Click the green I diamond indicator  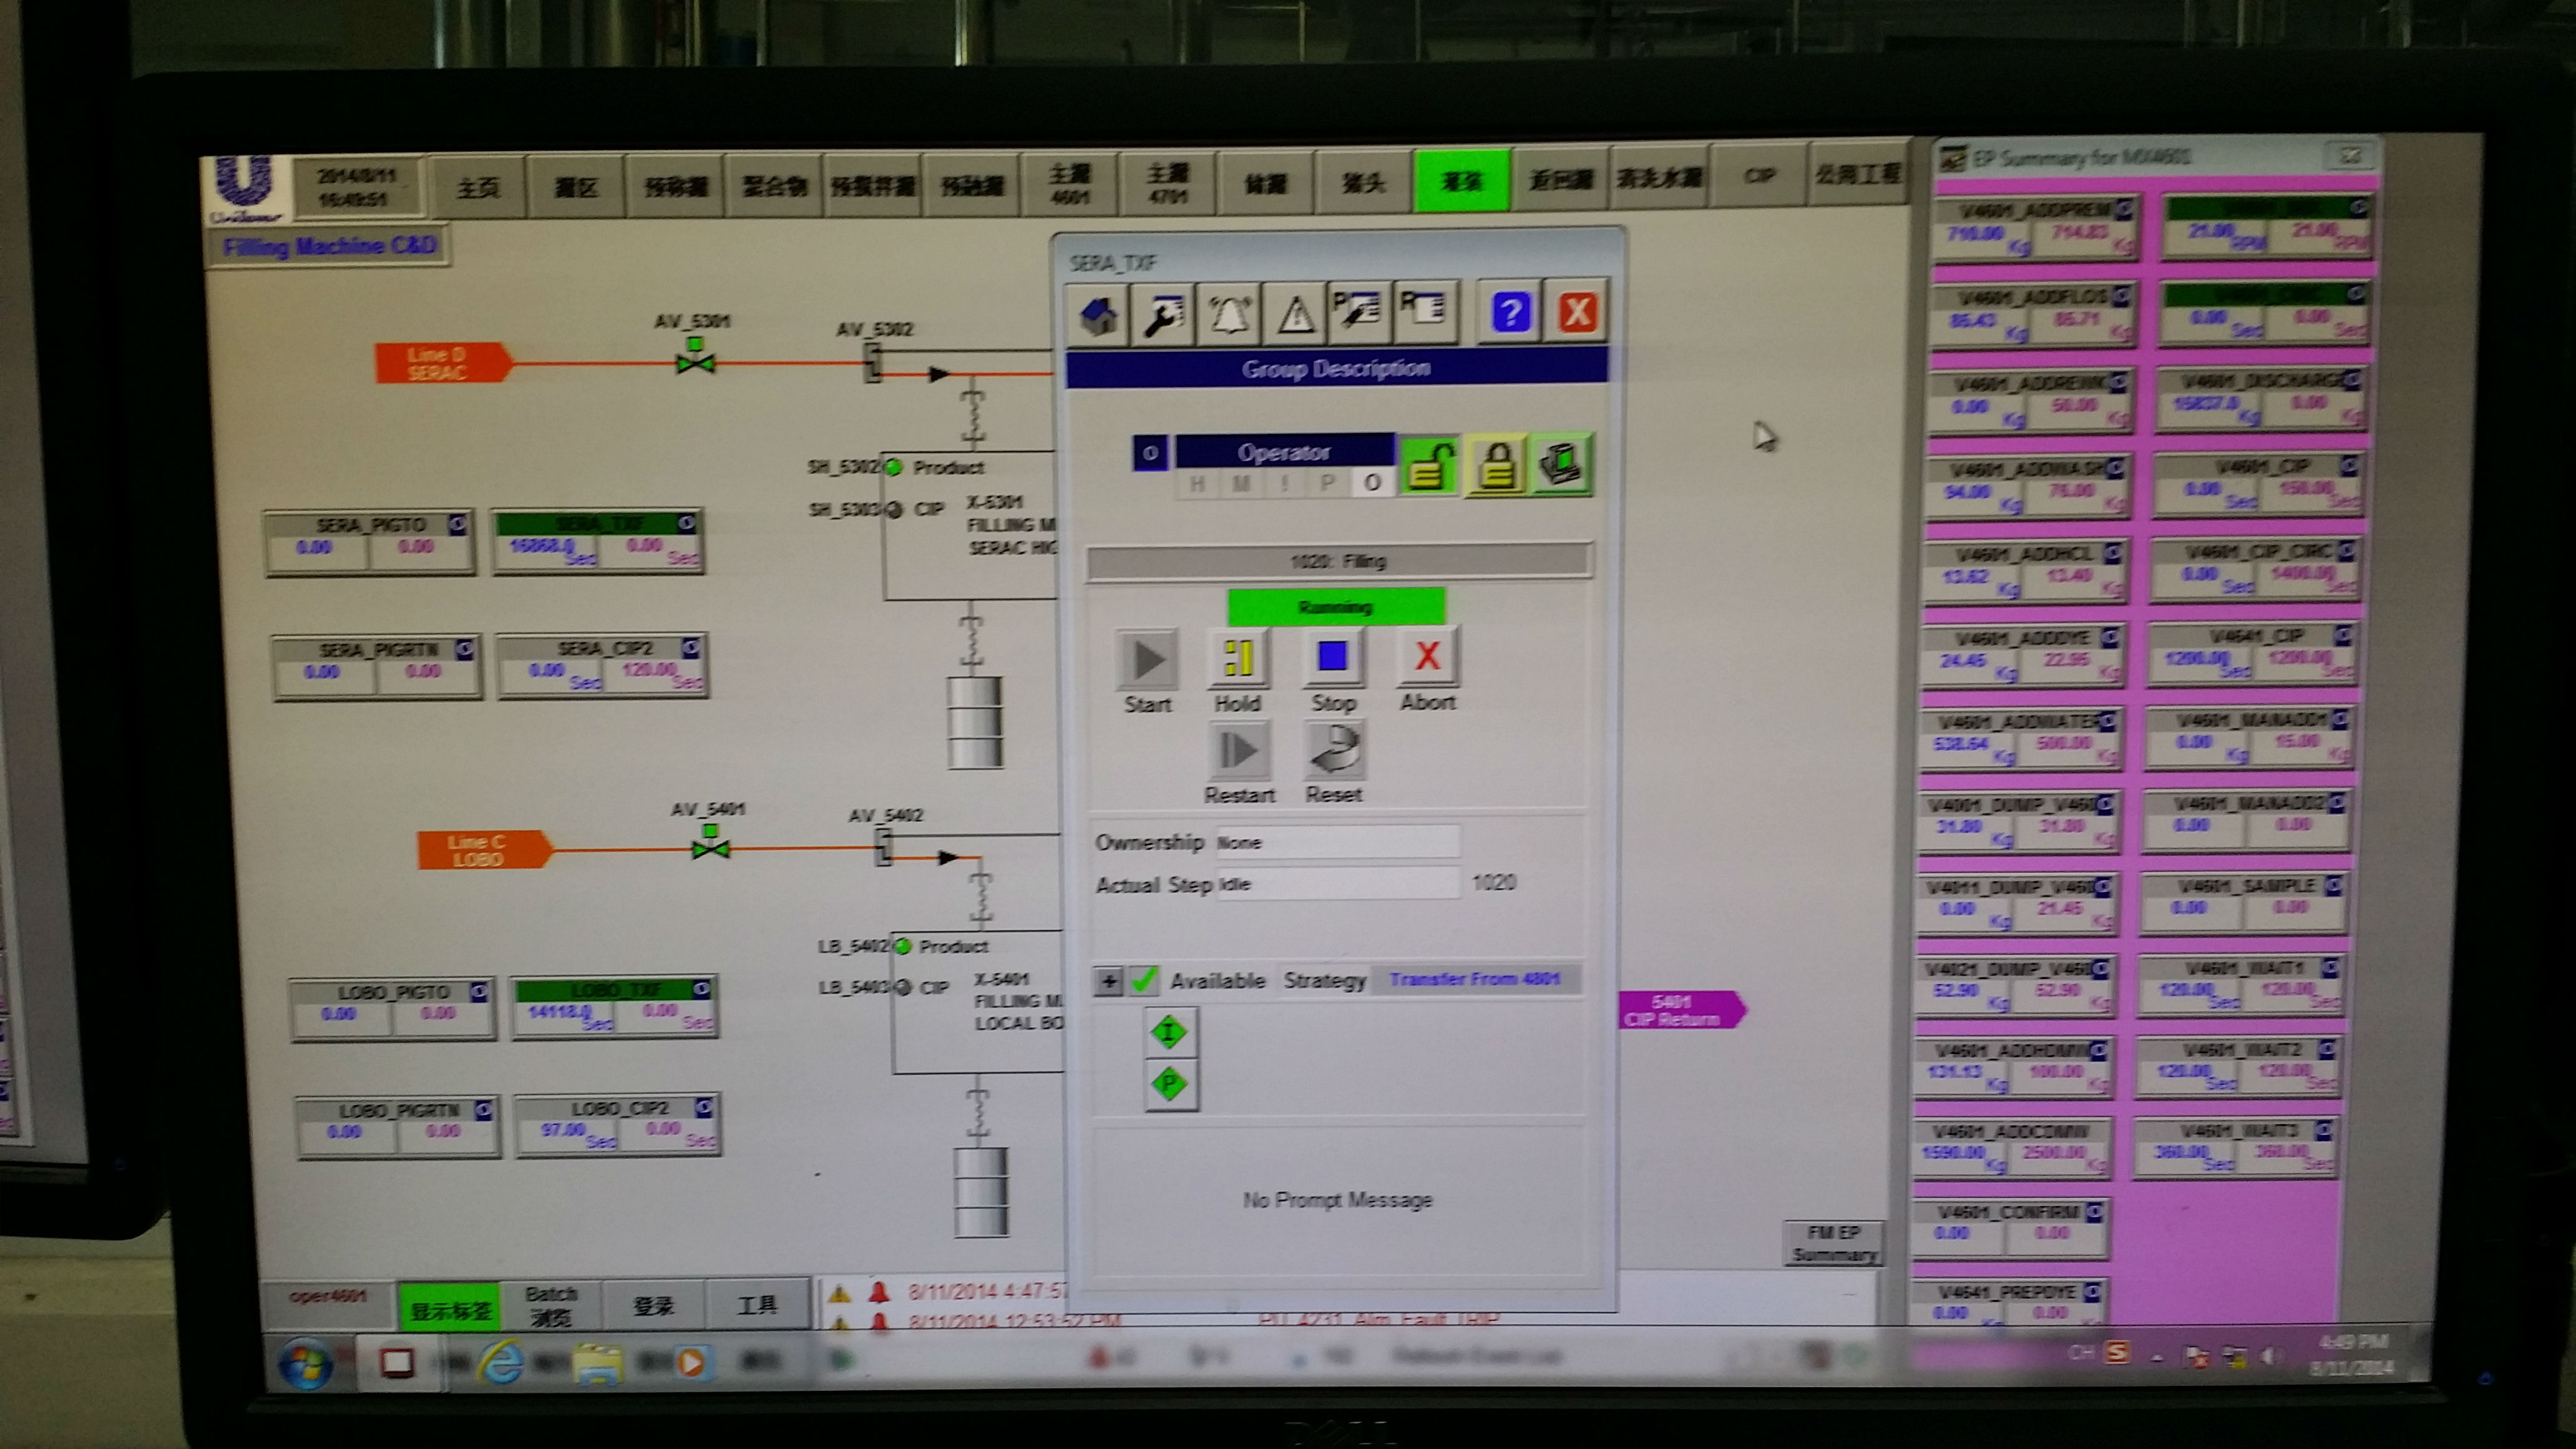1169,1031
